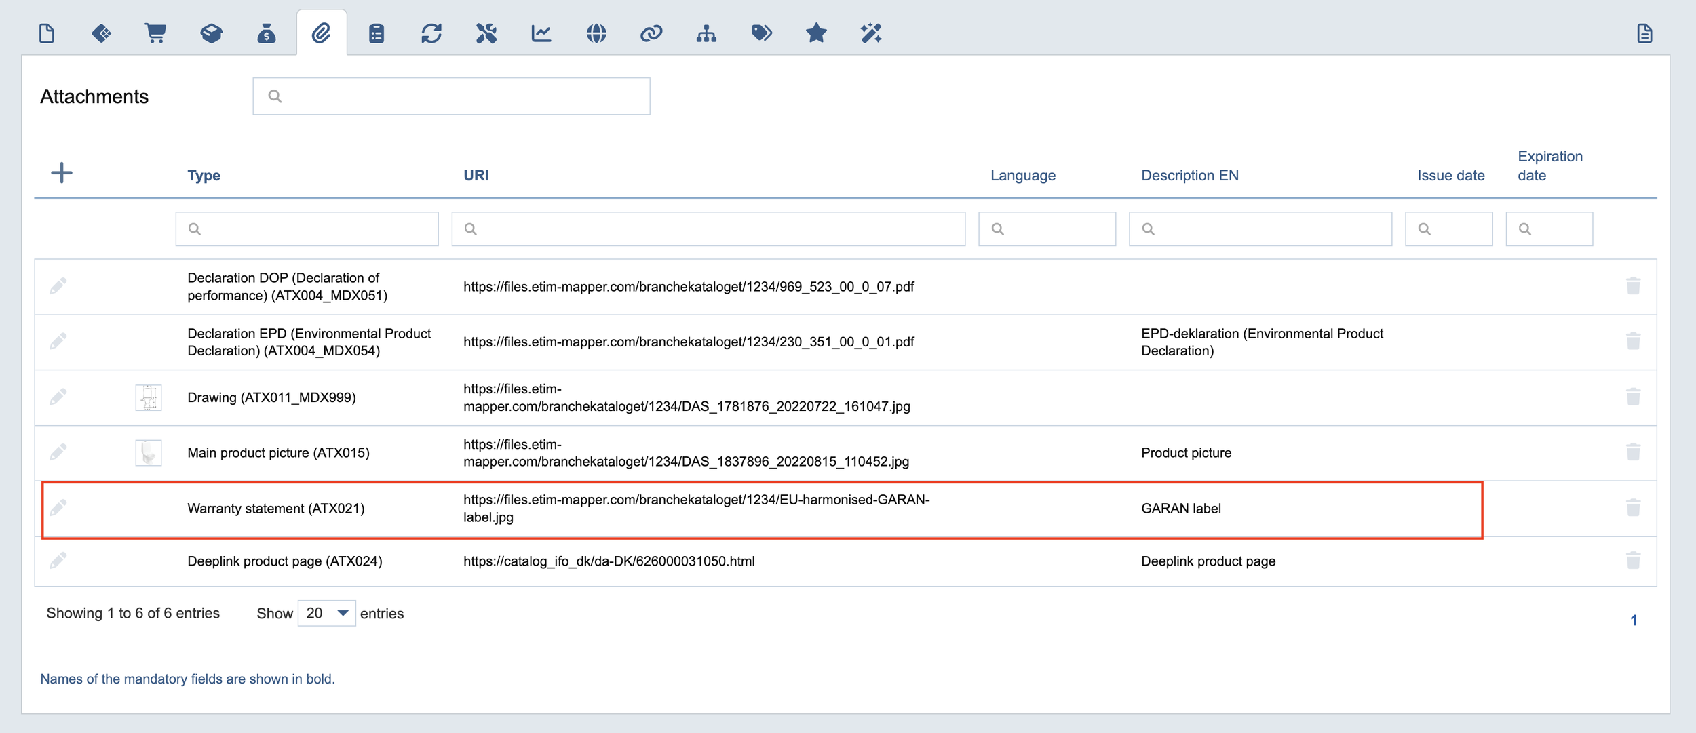Open the Main product picture thumbnail
This screenshot has width=1696, height=733.
point(149,452)
